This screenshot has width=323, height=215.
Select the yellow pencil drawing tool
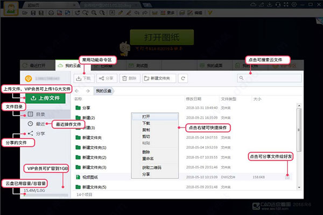(x=121, y=13)
